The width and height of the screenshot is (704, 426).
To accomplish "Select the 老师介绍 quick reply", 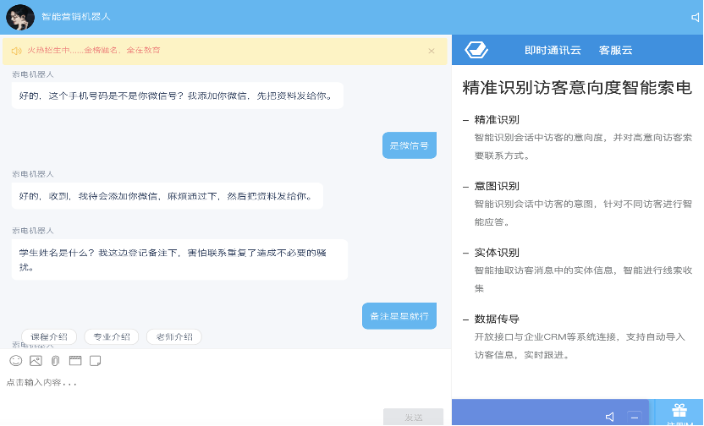I will [174, 336].
